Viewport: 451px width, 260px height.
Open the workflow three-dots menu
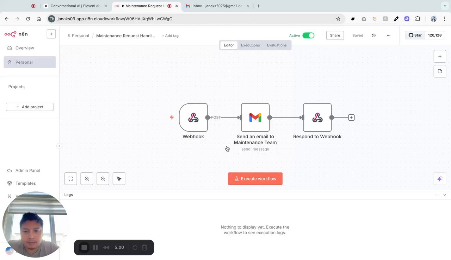(x=389, y=36)
